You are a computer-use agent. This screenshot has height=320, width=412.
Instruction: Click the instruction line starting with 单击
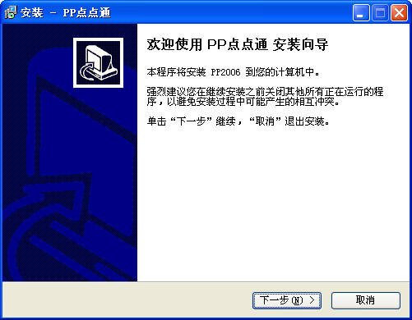pos(238,121)
